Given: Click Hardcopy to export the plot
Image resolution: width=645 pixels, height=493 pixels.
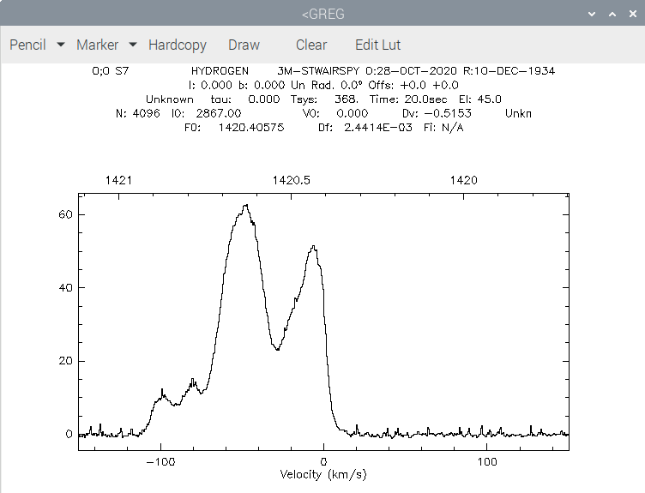Looking at the screenshot, I should (x=178, y=45).
